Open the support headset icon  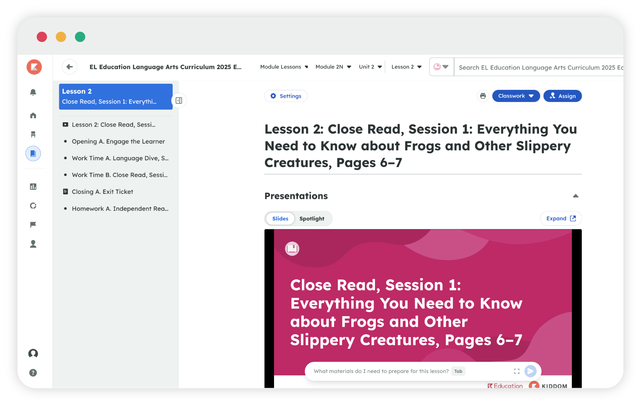(x=33, y=353)
